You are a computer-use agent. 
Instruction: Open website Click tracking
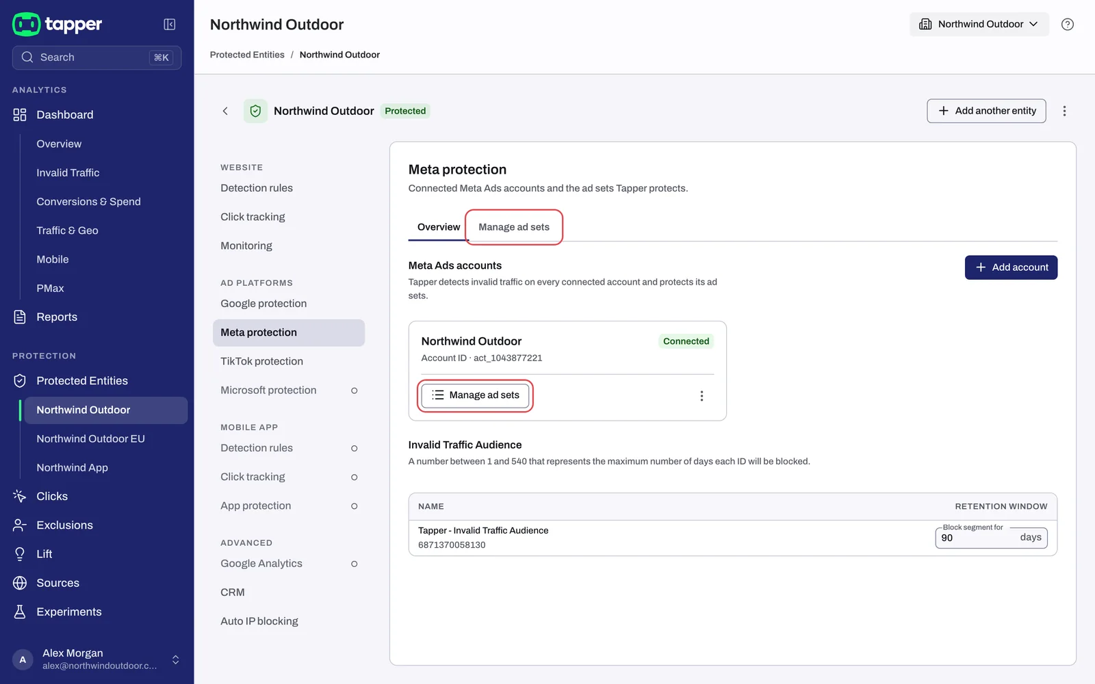click(x=253, y=217)
